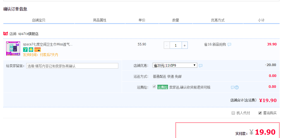Click the 省16:新品抢购 discount text

[215, 44]
